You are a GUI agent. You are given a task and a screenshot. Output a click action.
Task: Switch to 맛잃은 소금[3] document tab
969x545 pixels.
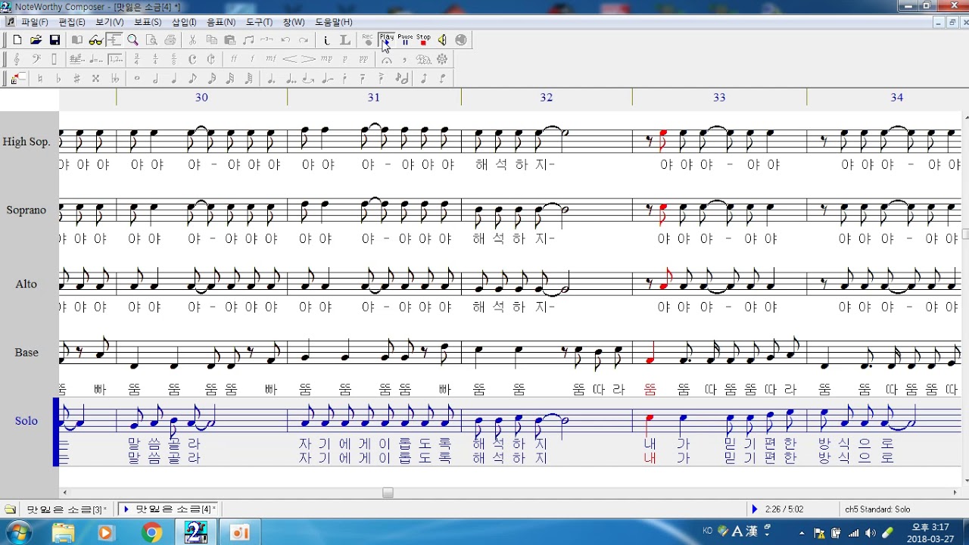coord(66,509)
